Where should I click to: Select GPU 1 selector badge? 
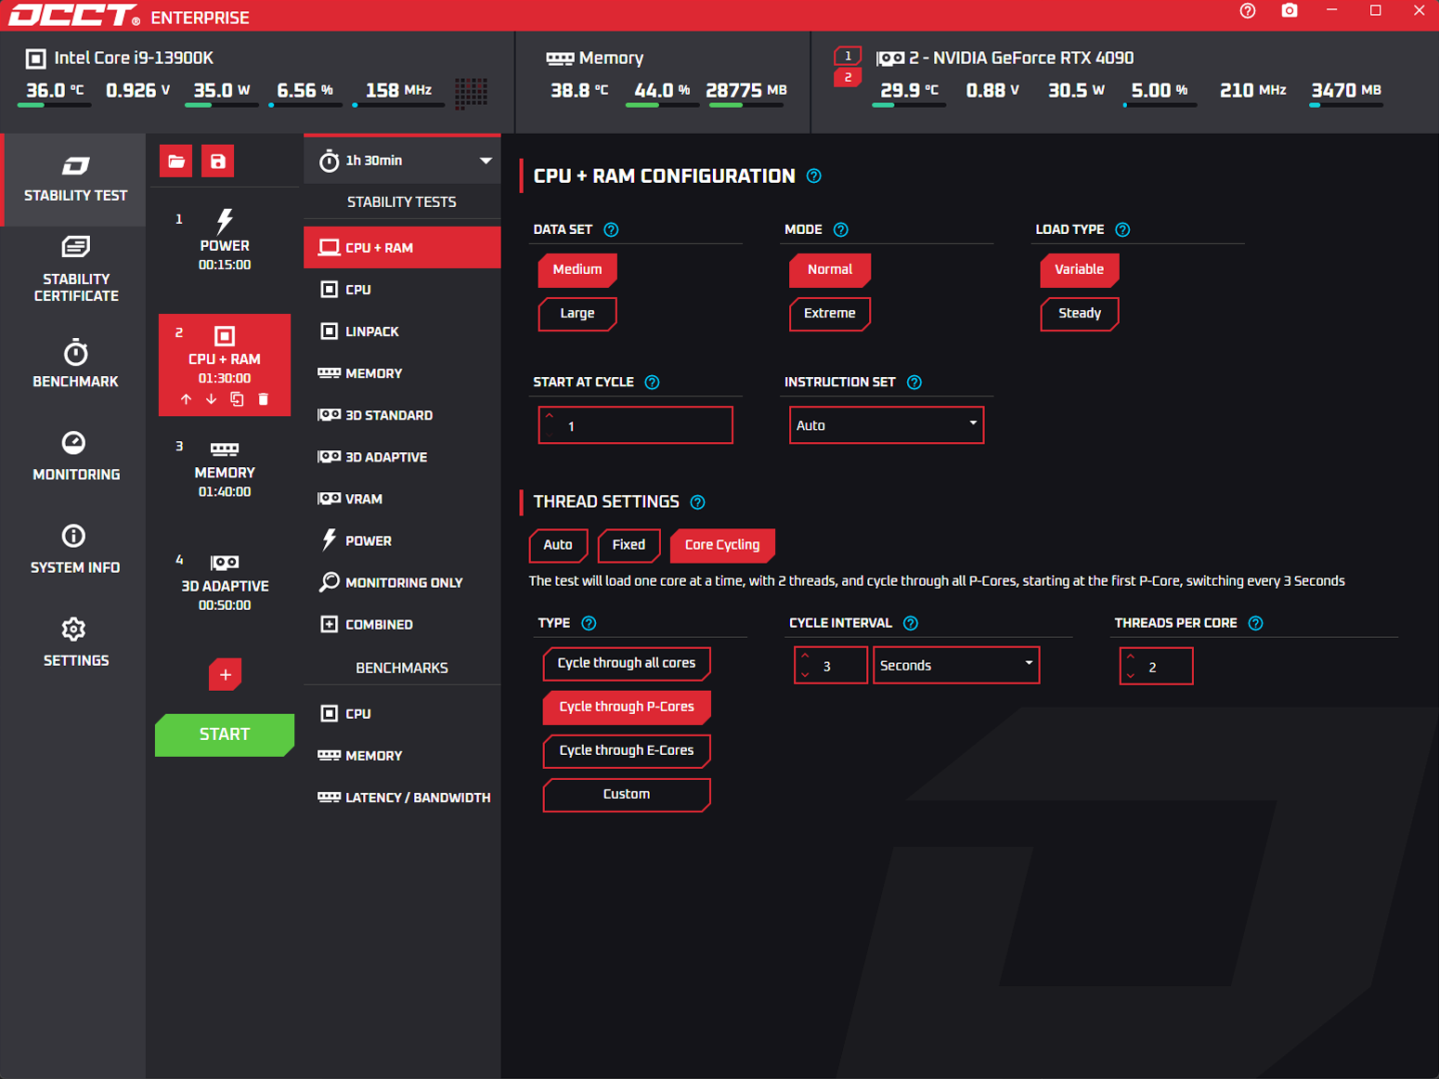click(x=848, y=57)
